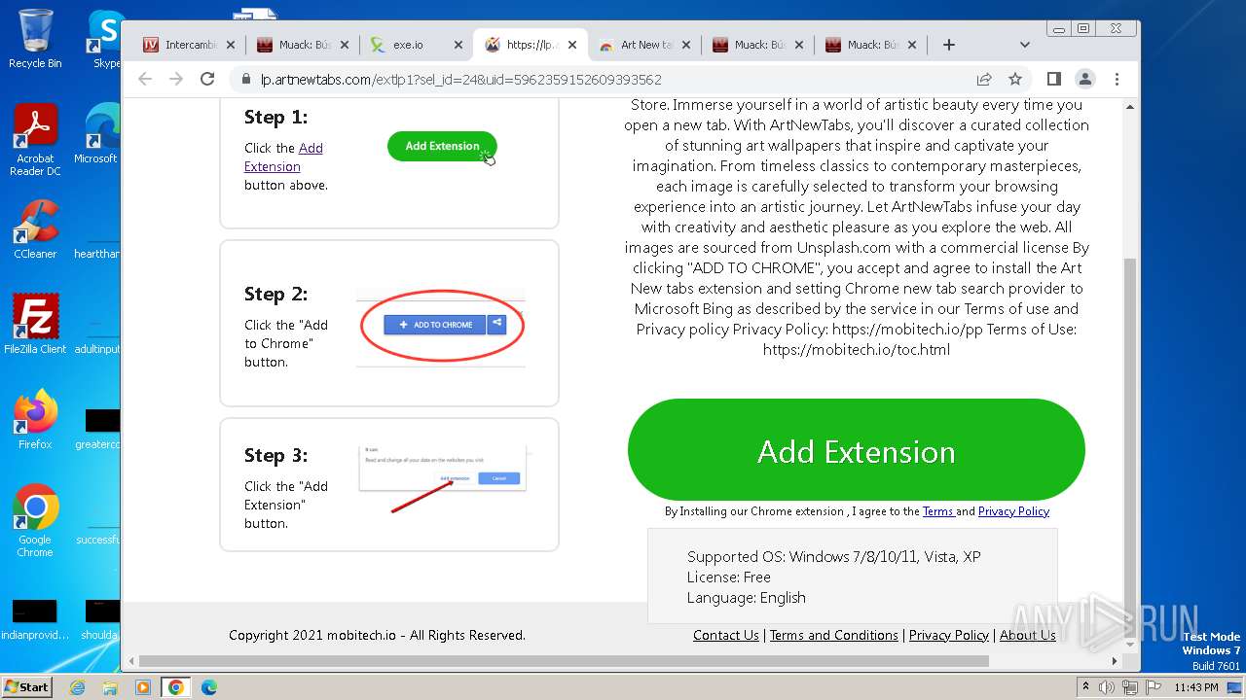Click the small green Add Extension button in Step 1
1246x700 pixels.
442,146
